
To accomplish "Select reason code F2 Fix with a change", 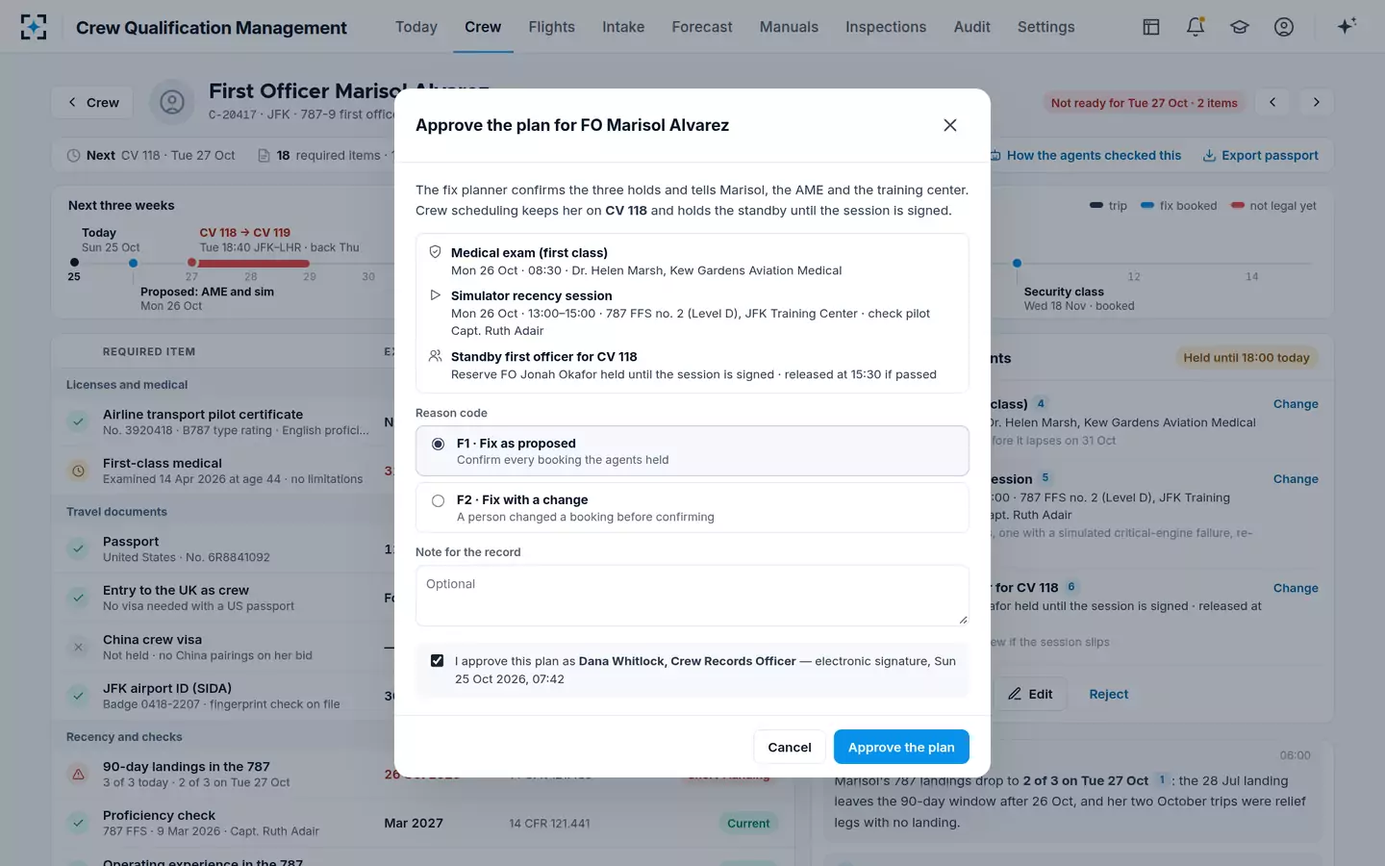I will pos(692,508).
